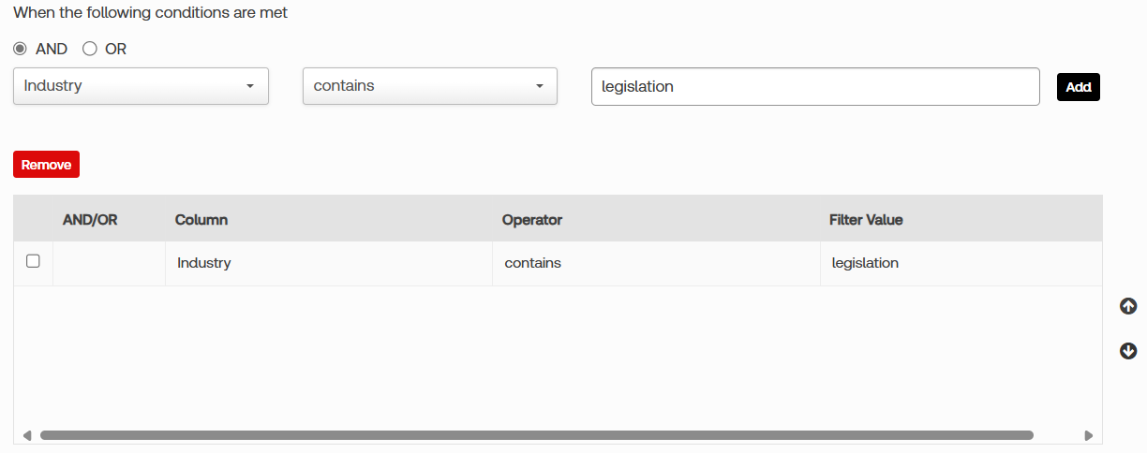Select the Industry cell in the table row
This screenshot has width=1147, height=453.
point(204,263)
